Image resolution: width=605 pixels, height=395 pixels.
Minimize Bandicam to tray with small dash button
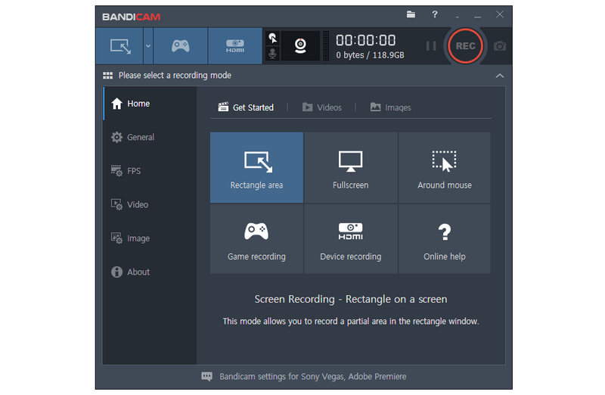click(x=458, y=17)
